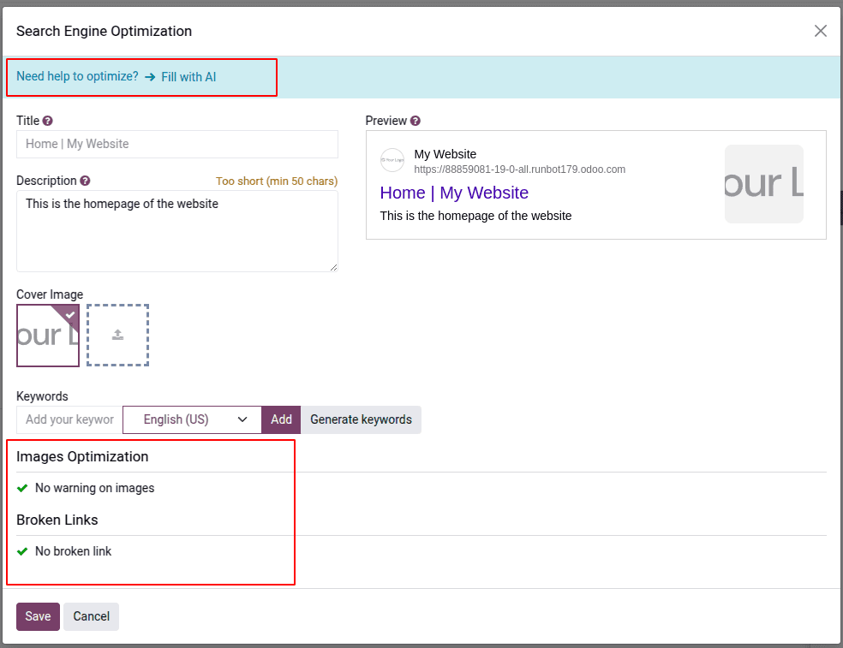Viewport: 843px width, 648px height.
Task: Click the upload cover image icon
Action: coord(118,336)
